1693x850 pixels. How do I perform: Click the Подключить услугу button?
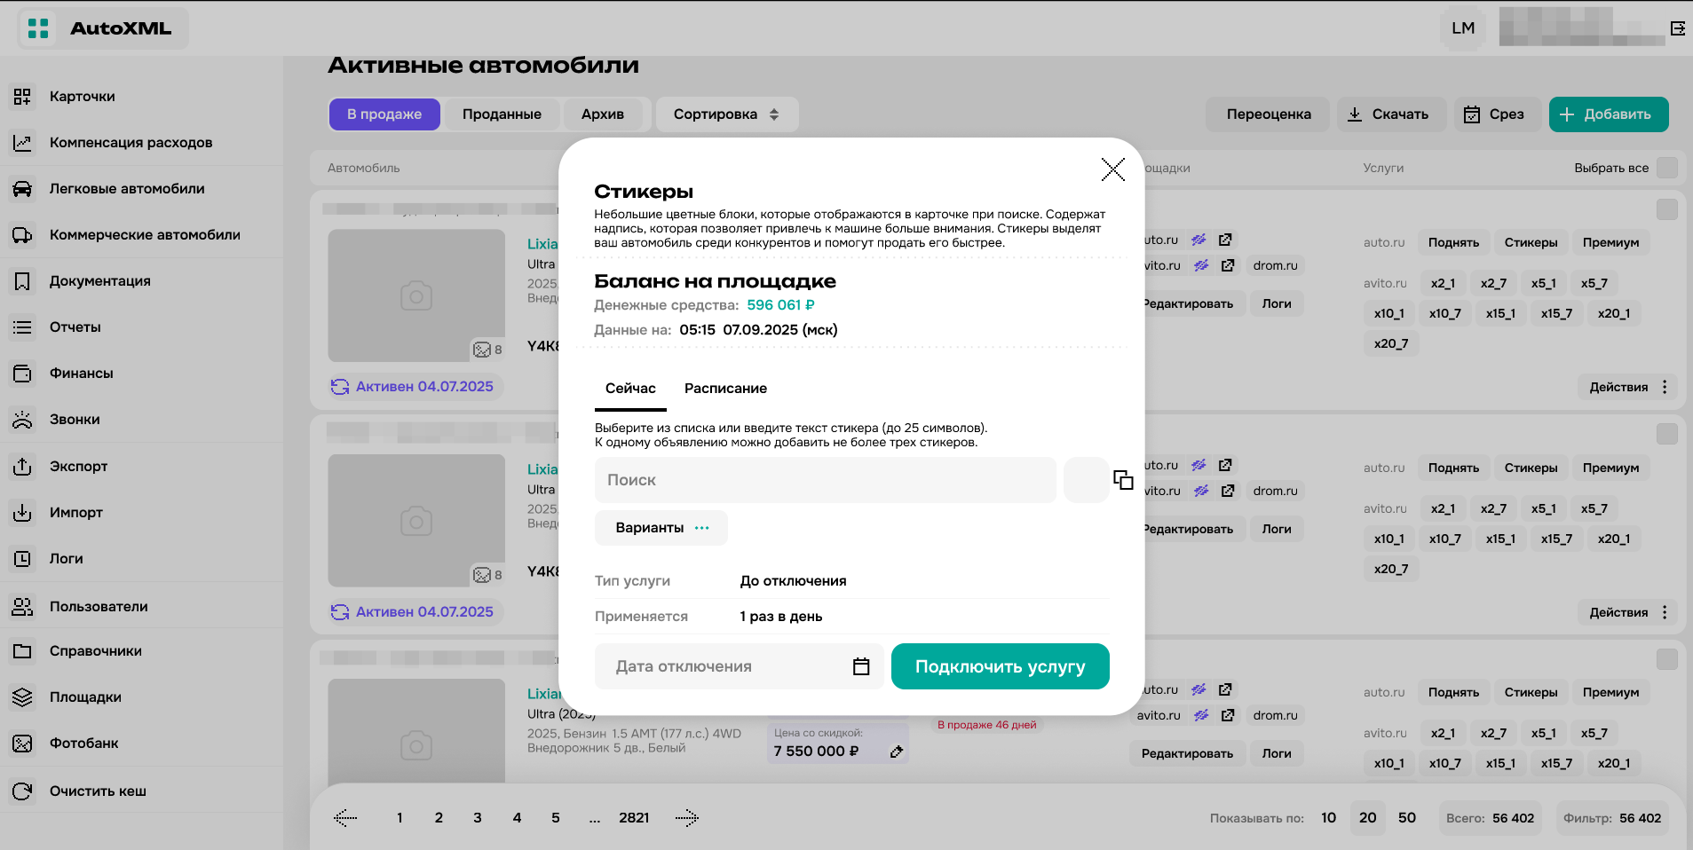click(x=1000, y=666)
